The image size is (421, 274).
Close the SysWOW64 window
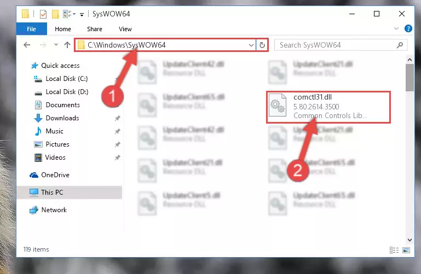(x=402, y=14)
